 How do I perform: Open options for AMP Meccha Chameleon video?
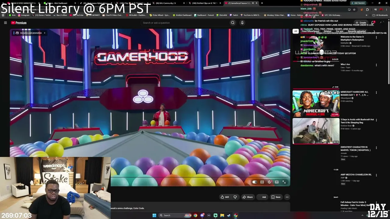click(376, 175)
